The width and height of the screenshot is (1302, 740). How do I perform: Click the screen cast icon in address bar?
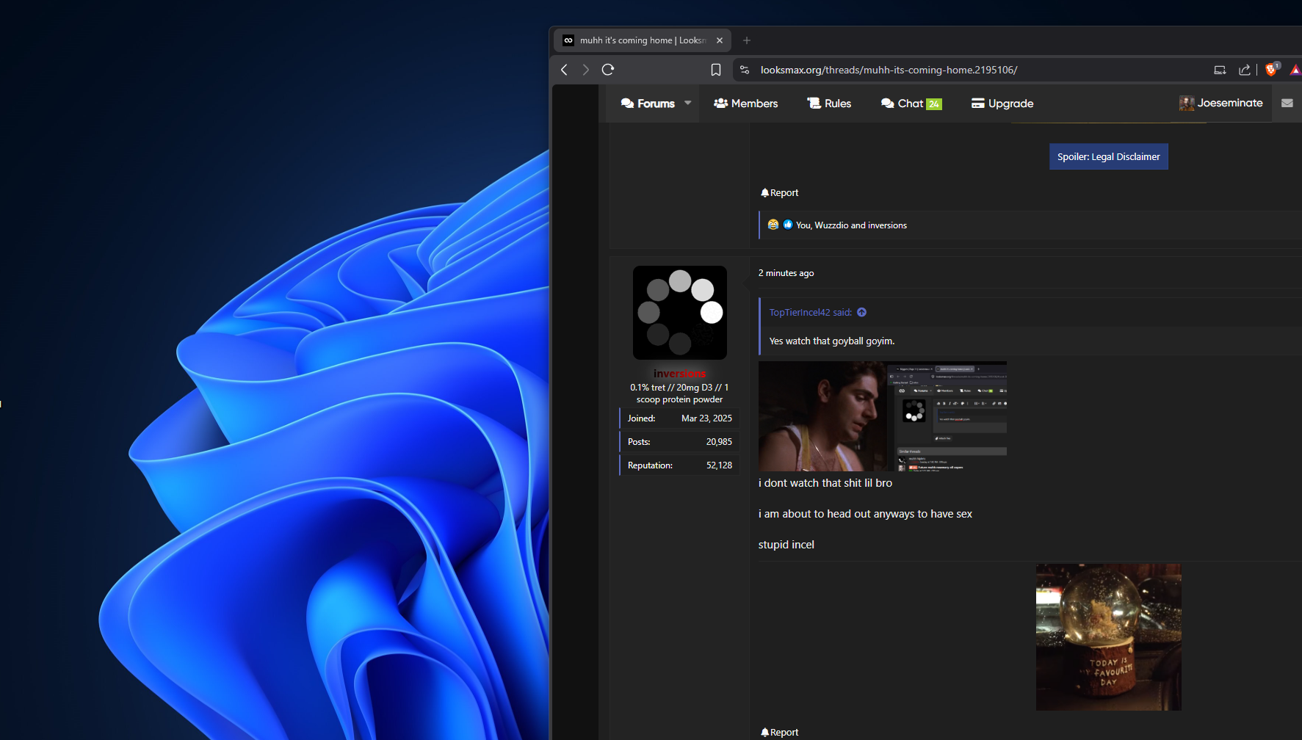pyautogui.click(x=1220, y=70)
